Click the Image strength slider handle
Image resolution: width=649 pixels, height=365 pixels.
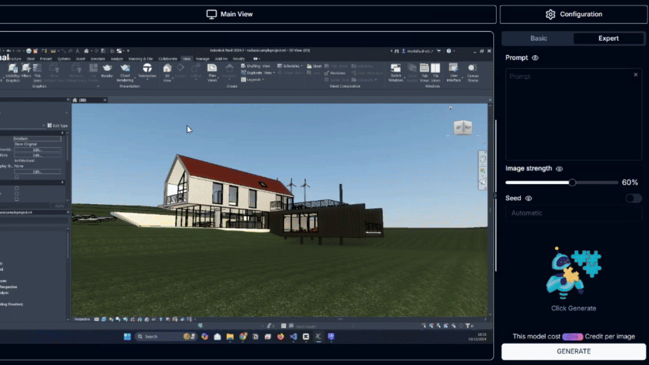(x=572, y=182)
